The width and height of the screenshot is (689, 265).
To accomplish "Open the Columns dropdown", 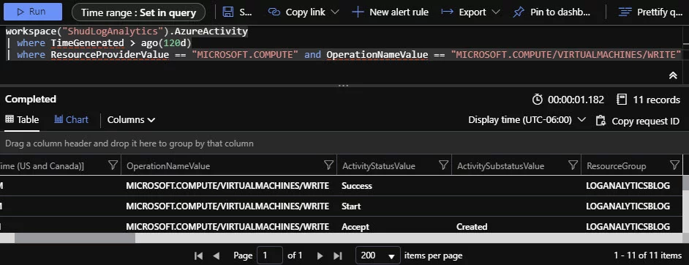I will point(131,119).
